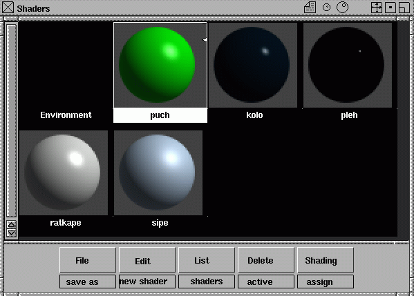Image resolution: width=414 pixels, height=296 pixels.
Task: Click the assign button
Action: click(326, 282)
